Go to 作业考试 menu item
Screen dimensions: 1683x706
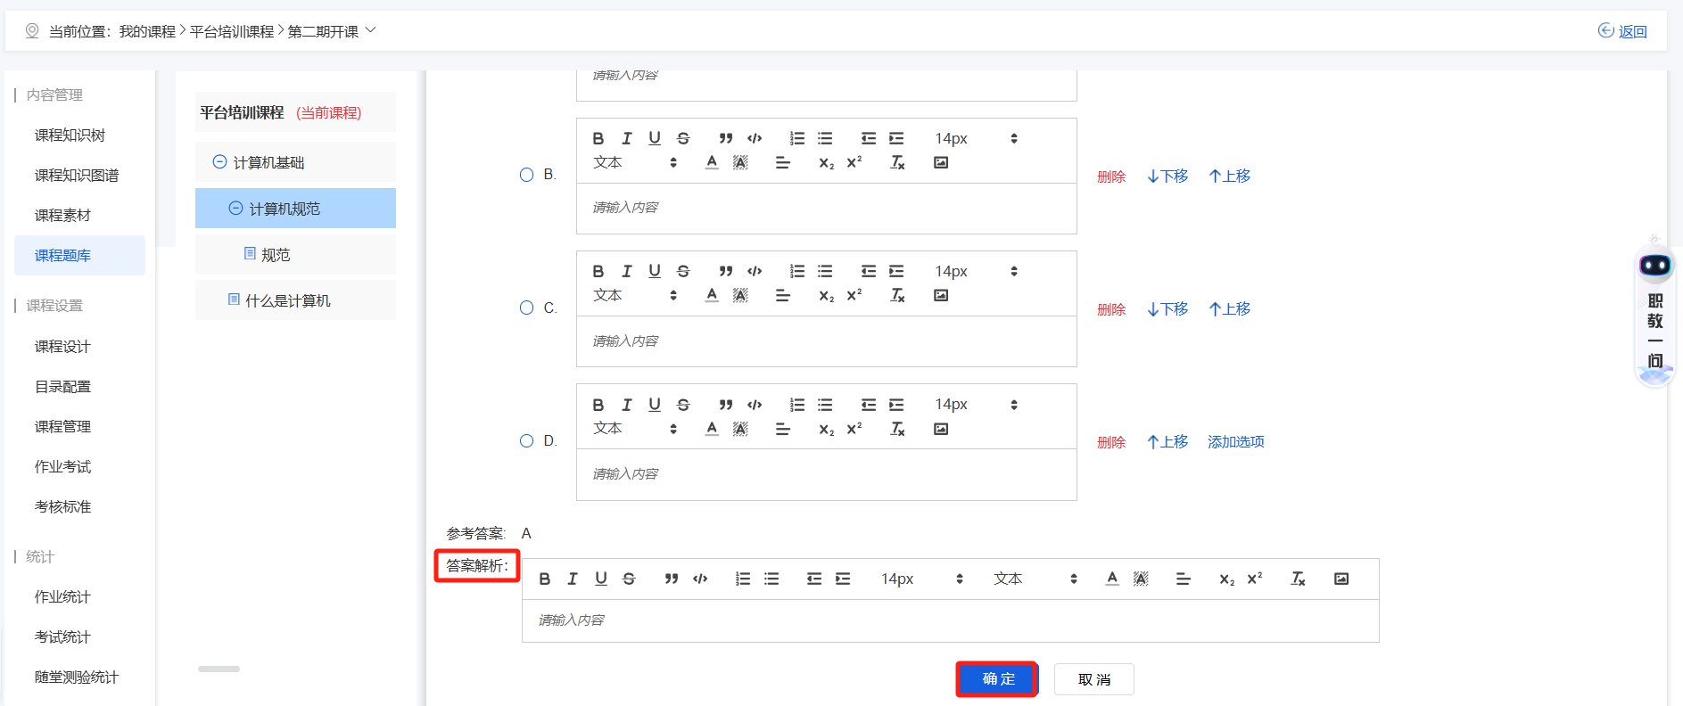(62, 466)
